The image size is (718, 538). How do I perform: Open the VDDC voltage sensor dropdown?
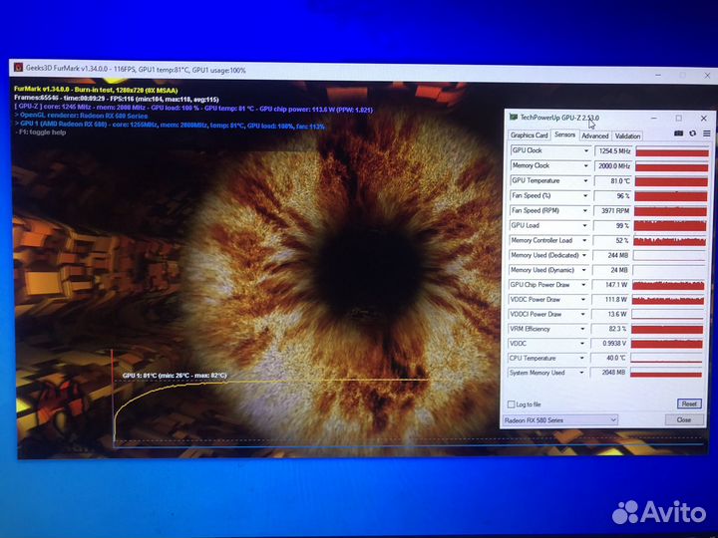582,344
